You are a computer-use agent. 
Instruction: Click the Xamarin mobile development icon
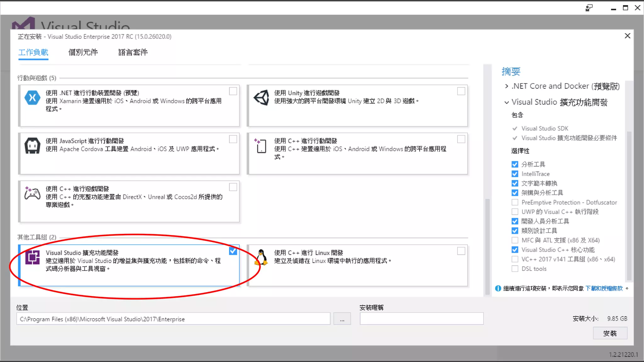pos(32,98)
